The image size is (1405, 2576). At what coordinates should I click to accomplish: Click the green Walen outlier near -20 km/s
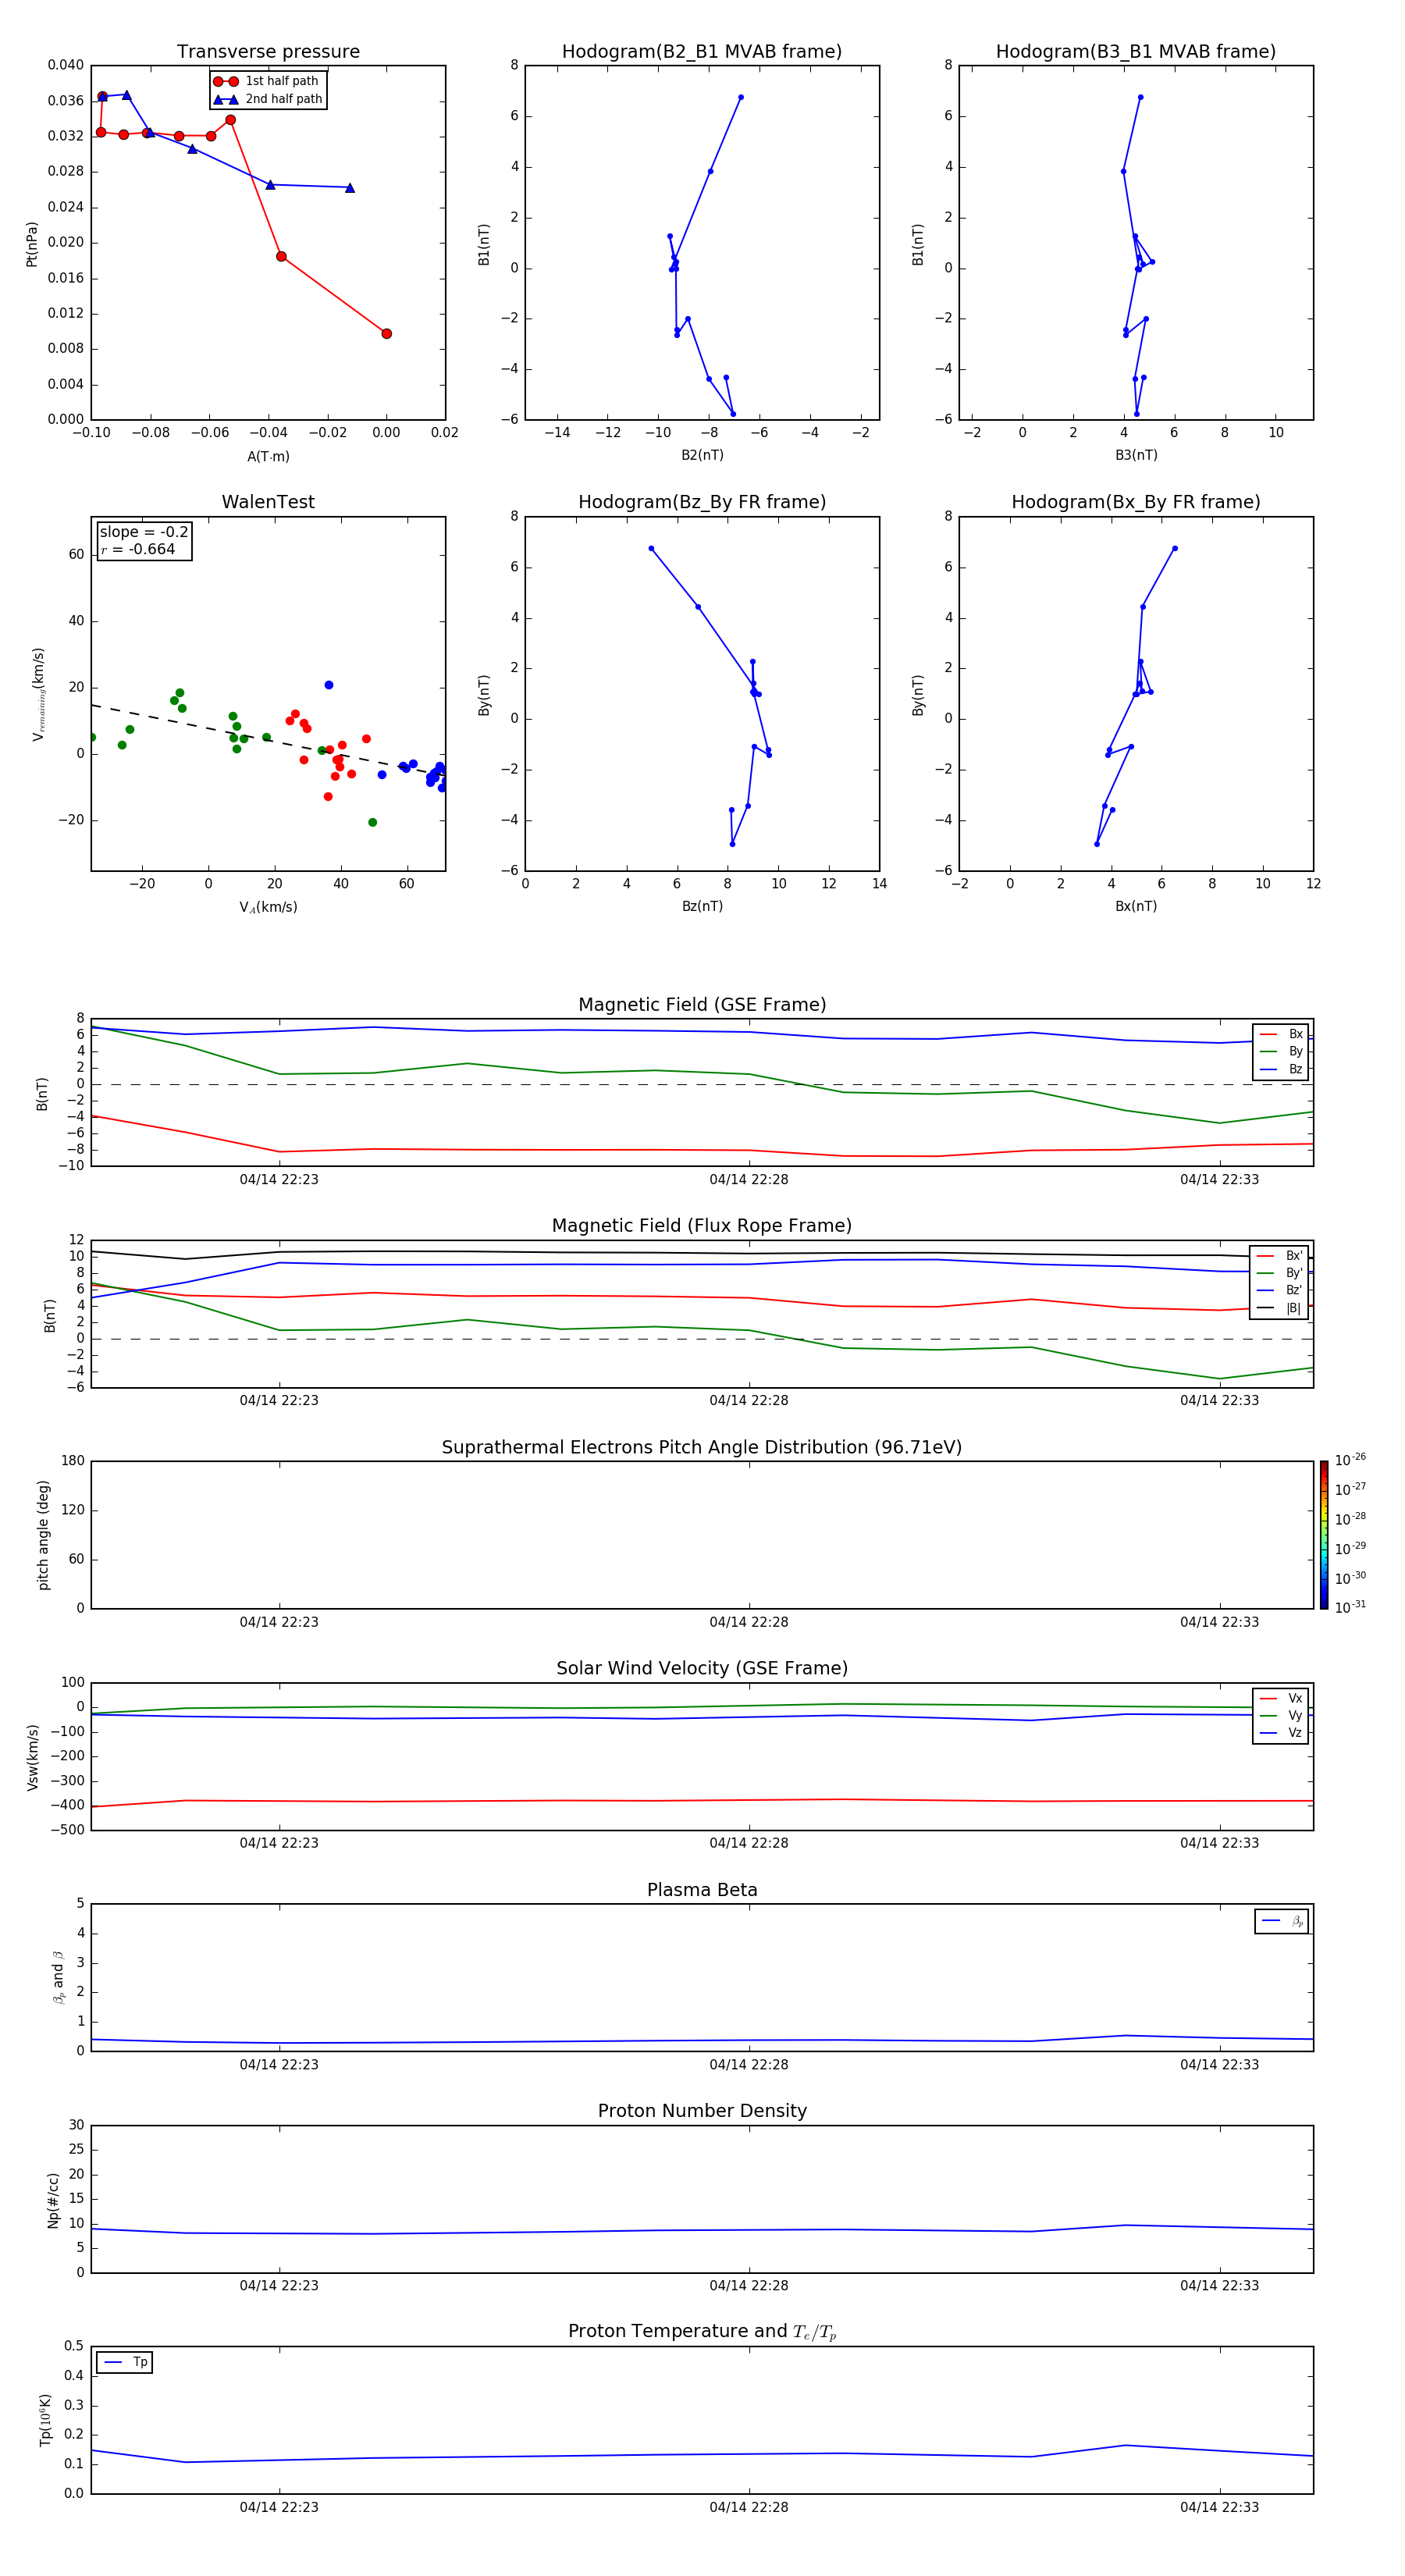click(372, 822)
